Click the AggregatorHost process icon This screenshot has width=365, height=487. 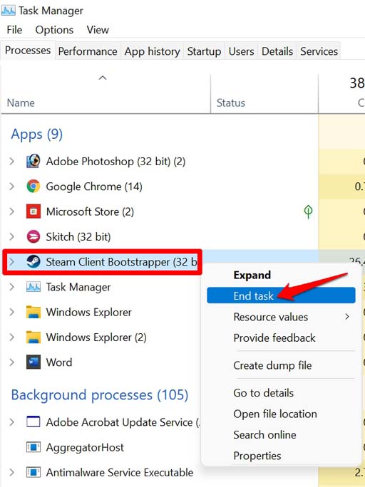(34, 447)
